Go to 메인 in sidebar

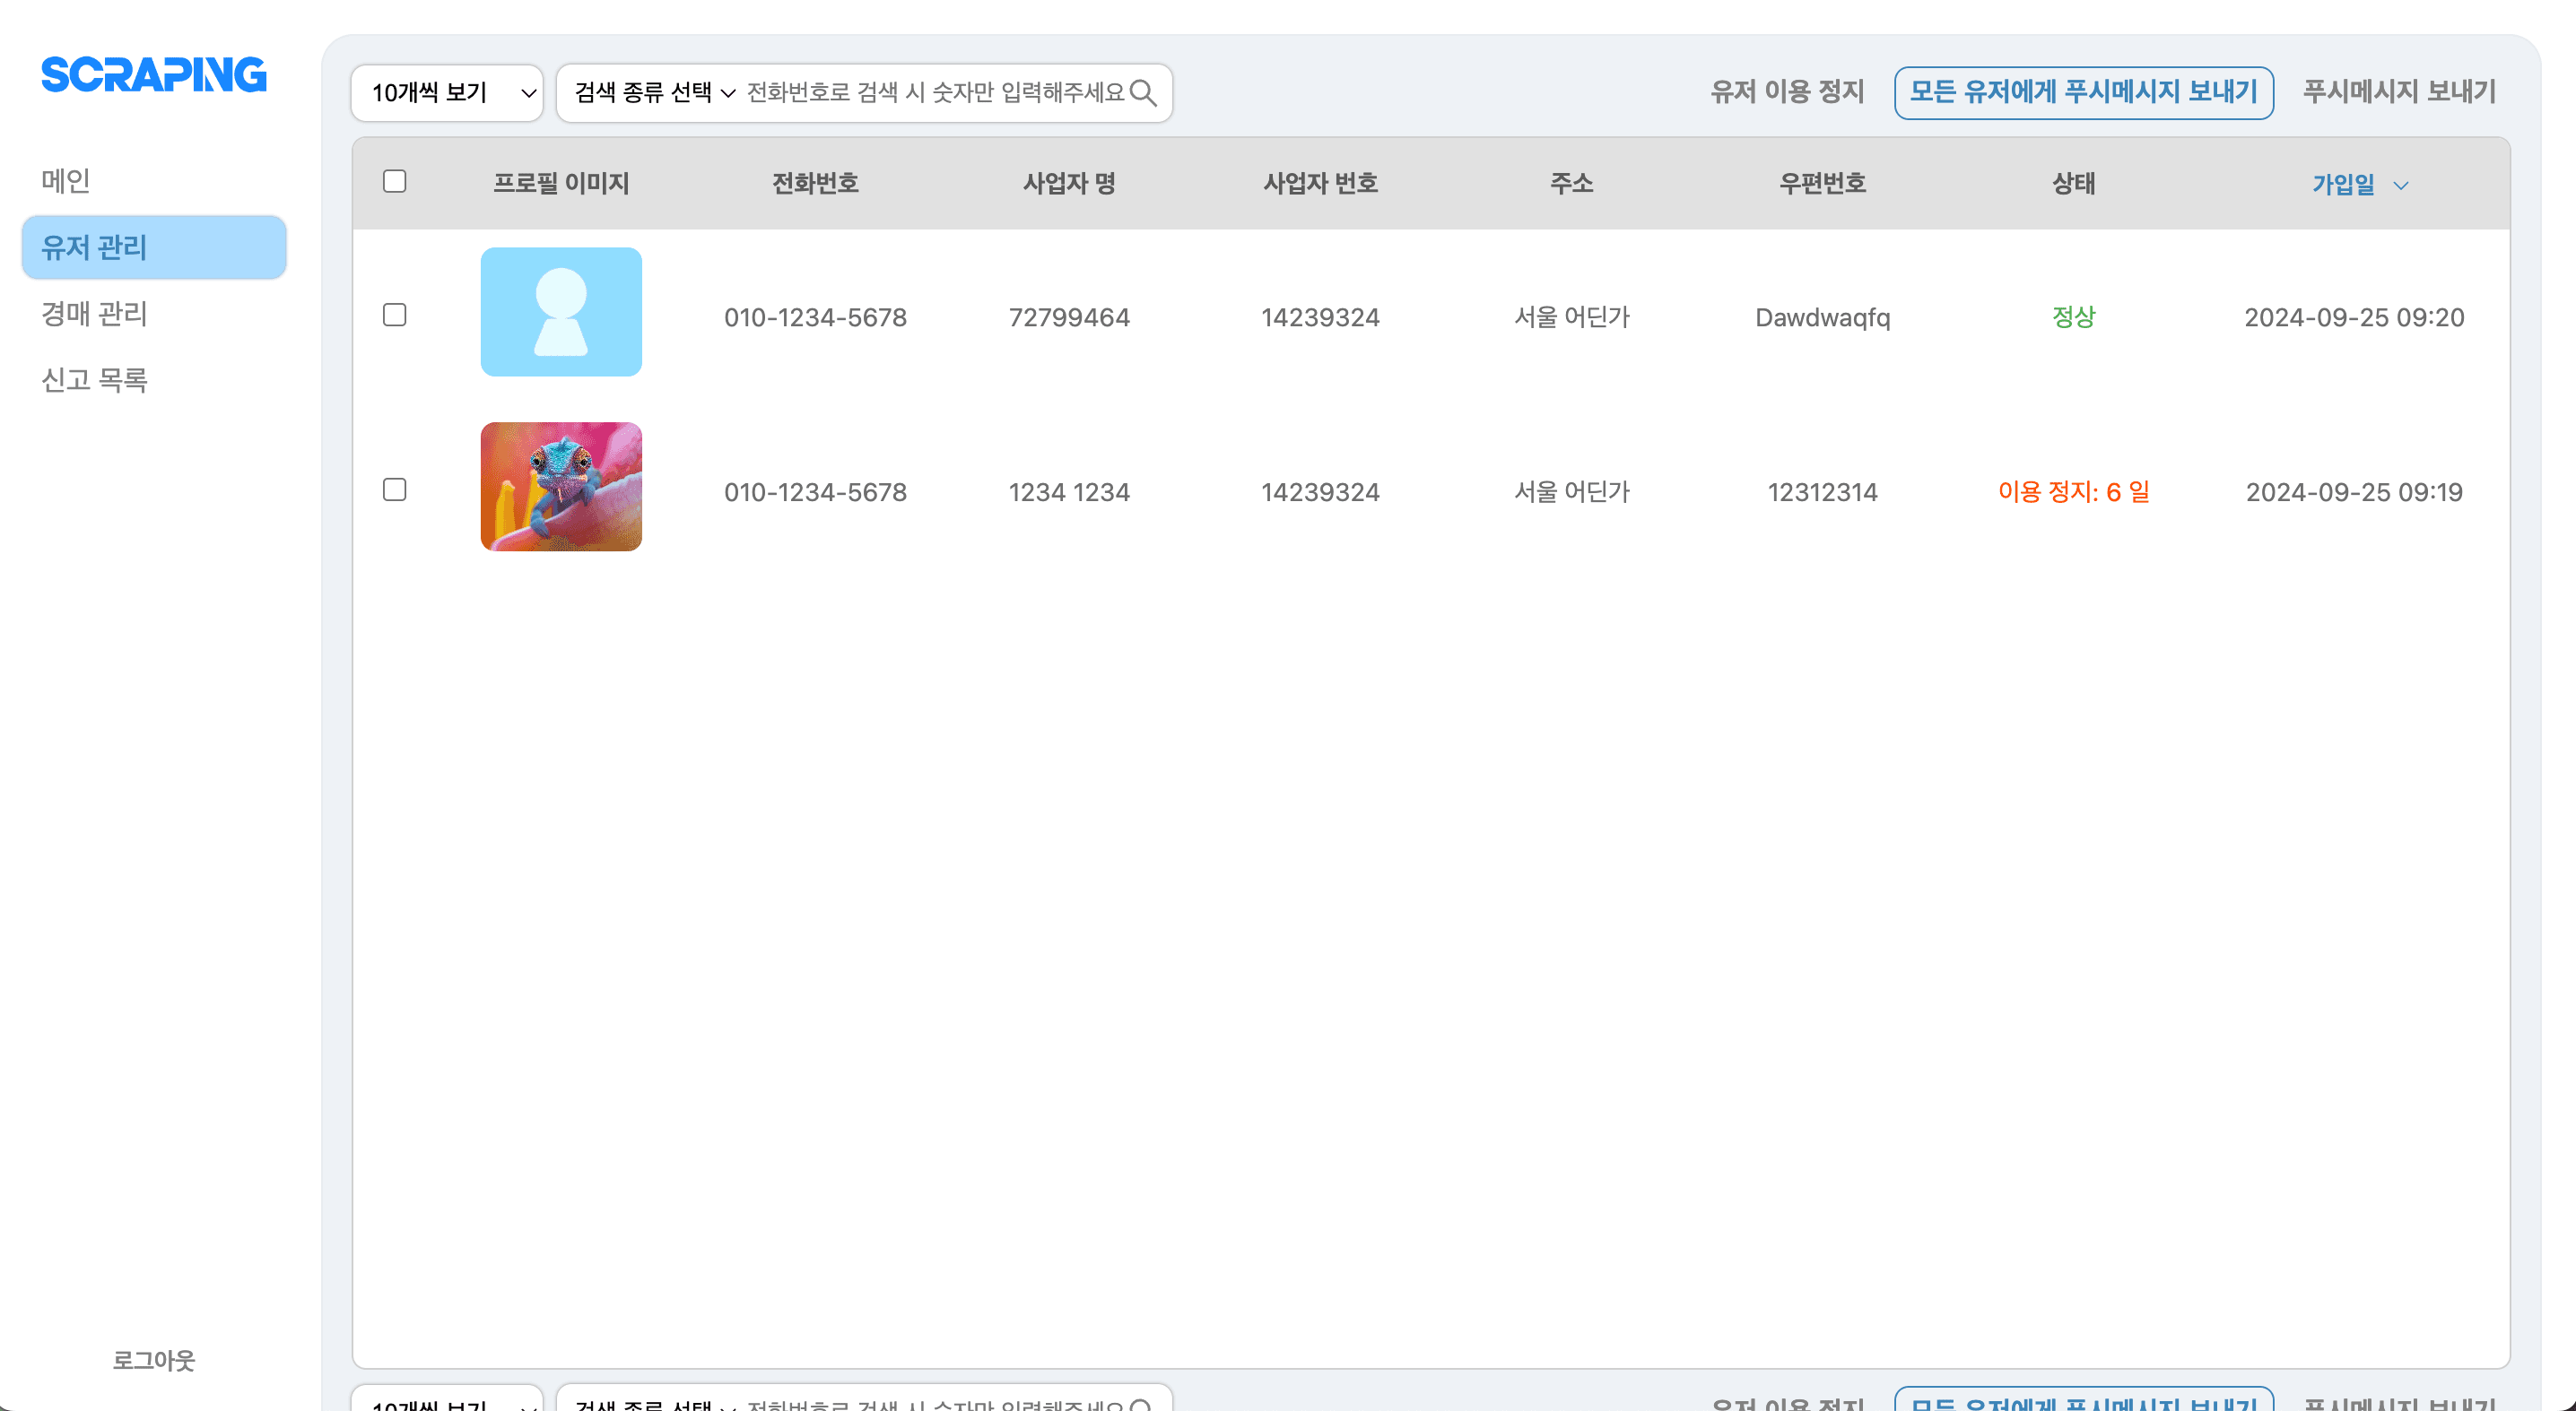pyautogui.click(x=66, y=181)
